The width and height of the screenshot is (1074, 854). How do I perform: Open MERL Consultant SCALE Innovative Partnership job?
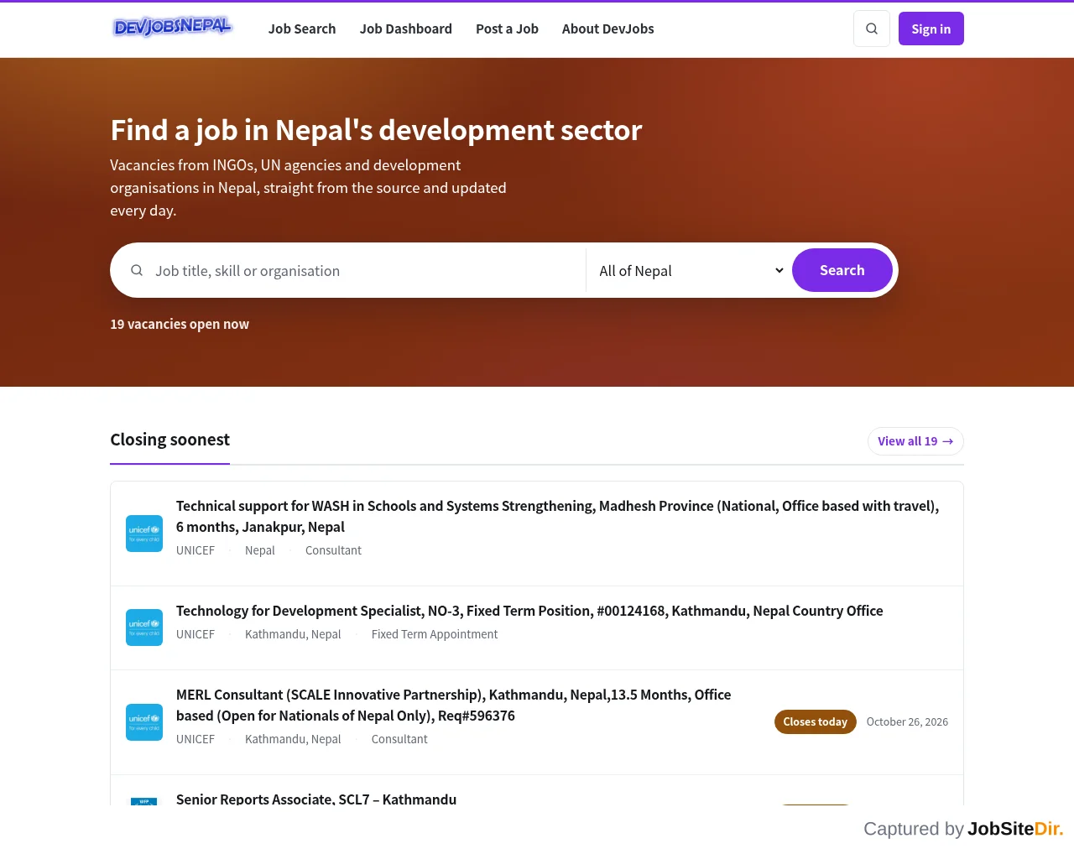(453, 706)
